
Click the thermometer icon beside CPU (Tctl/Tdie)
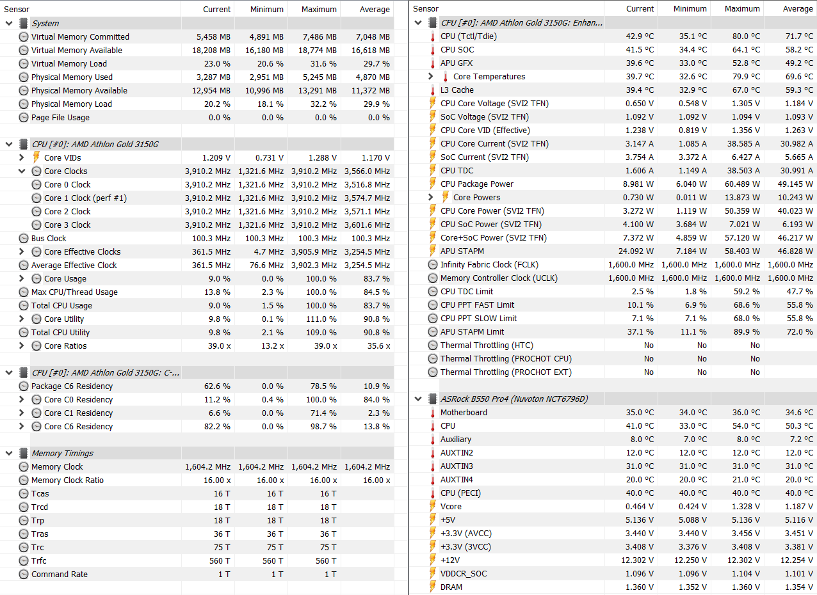click(x=433, y=36)
